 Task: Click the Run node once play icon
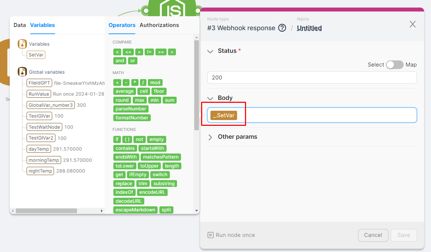click(x=210, y=235)
